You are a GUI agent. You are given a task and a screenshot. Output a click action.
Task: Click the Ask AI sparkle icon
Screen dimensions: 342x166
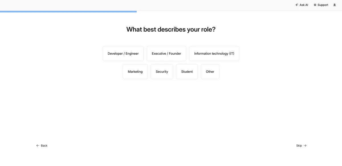pos(297,5)
